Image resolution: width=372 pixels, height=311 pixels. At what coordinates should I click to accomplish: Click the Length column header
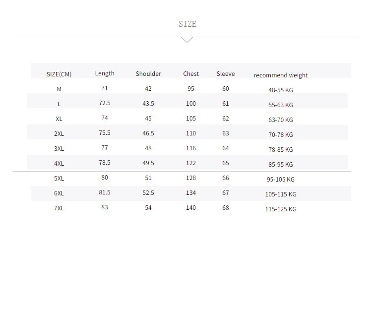point(105,73)
